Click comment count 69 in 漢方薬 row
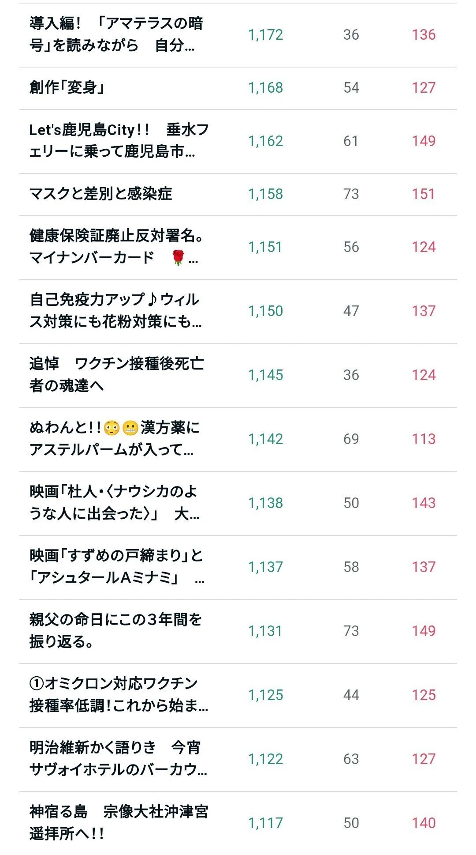This screenshot has width=476, height=855. (351, 439)
